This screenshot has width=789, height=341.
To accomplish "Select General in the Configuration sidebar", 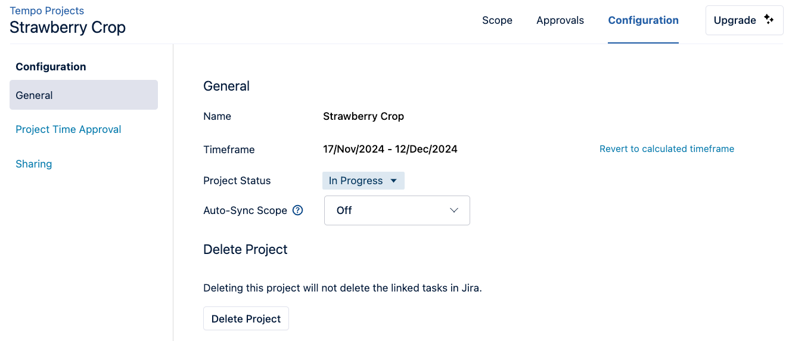I will click(83, 95).
